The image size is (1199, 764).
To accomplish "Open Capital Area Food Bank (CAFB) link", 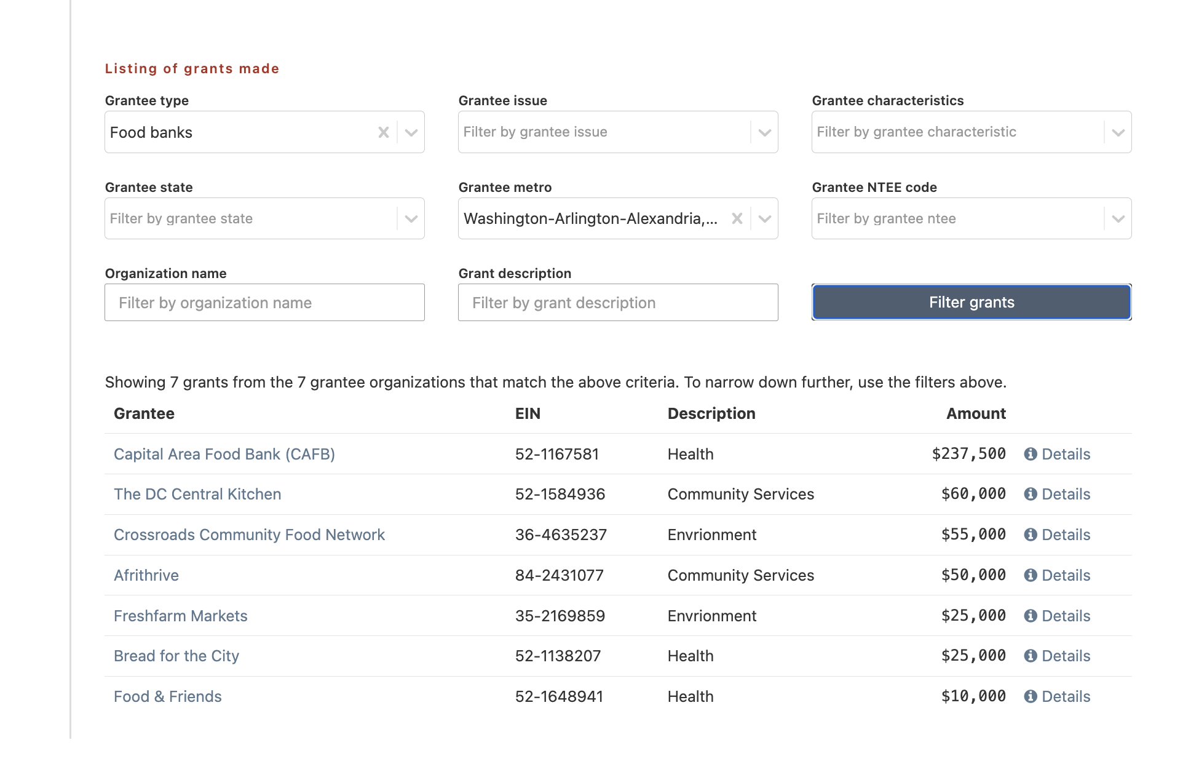I will 224,454.
